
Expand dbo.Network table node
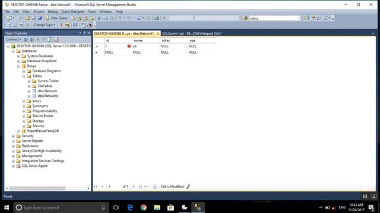click(x=29, y=91)
